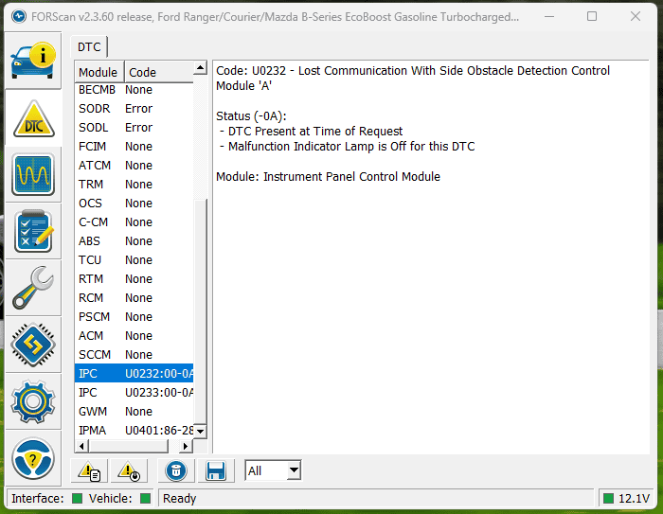Select the C-CM row
The width and height of the screenshot is (663, 514).
[134, 222]
